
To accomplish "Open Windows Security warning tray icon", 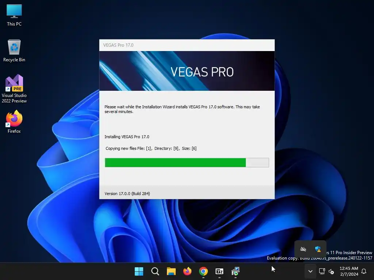I will [x=318, y=249].
